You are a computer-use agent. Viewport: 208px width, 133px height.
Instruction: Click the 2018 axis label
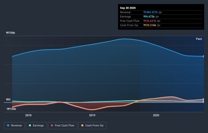[28, 115]
